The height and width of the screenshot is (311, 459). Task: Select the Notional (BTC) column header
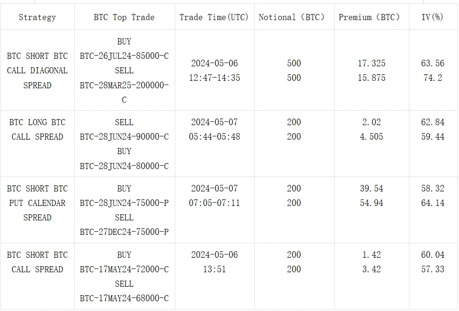coord(294,17)
